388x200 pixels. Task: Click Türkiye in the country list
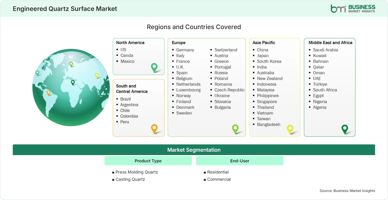(x=320, y=84)
